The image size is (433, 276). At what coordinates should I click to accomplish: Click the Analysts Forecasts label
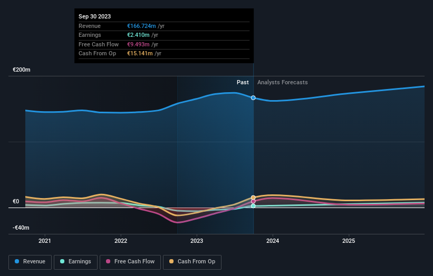(283, 82)
